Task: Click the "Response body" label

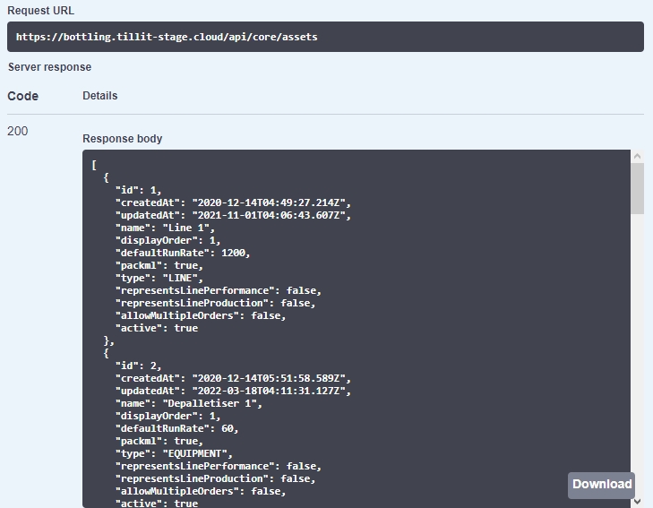Action: (x=123, y=139)
